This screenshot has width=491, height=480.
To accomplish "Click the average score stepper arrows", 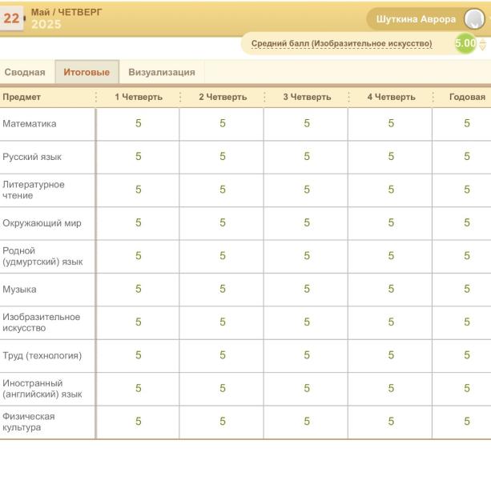I will tap(483, 44).
